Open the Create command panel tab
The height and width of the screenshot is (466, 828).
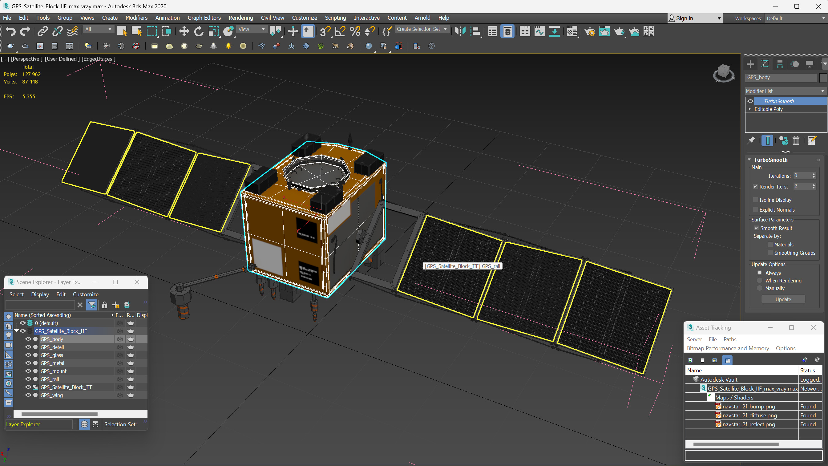pyautogui.click(x=750, y=64)
